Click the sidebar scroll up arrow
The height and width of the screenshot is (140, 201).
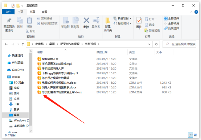pyautogui.click(x=30, y=51)
